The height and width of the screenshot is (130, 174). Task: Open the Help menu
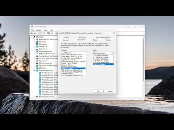51,30
